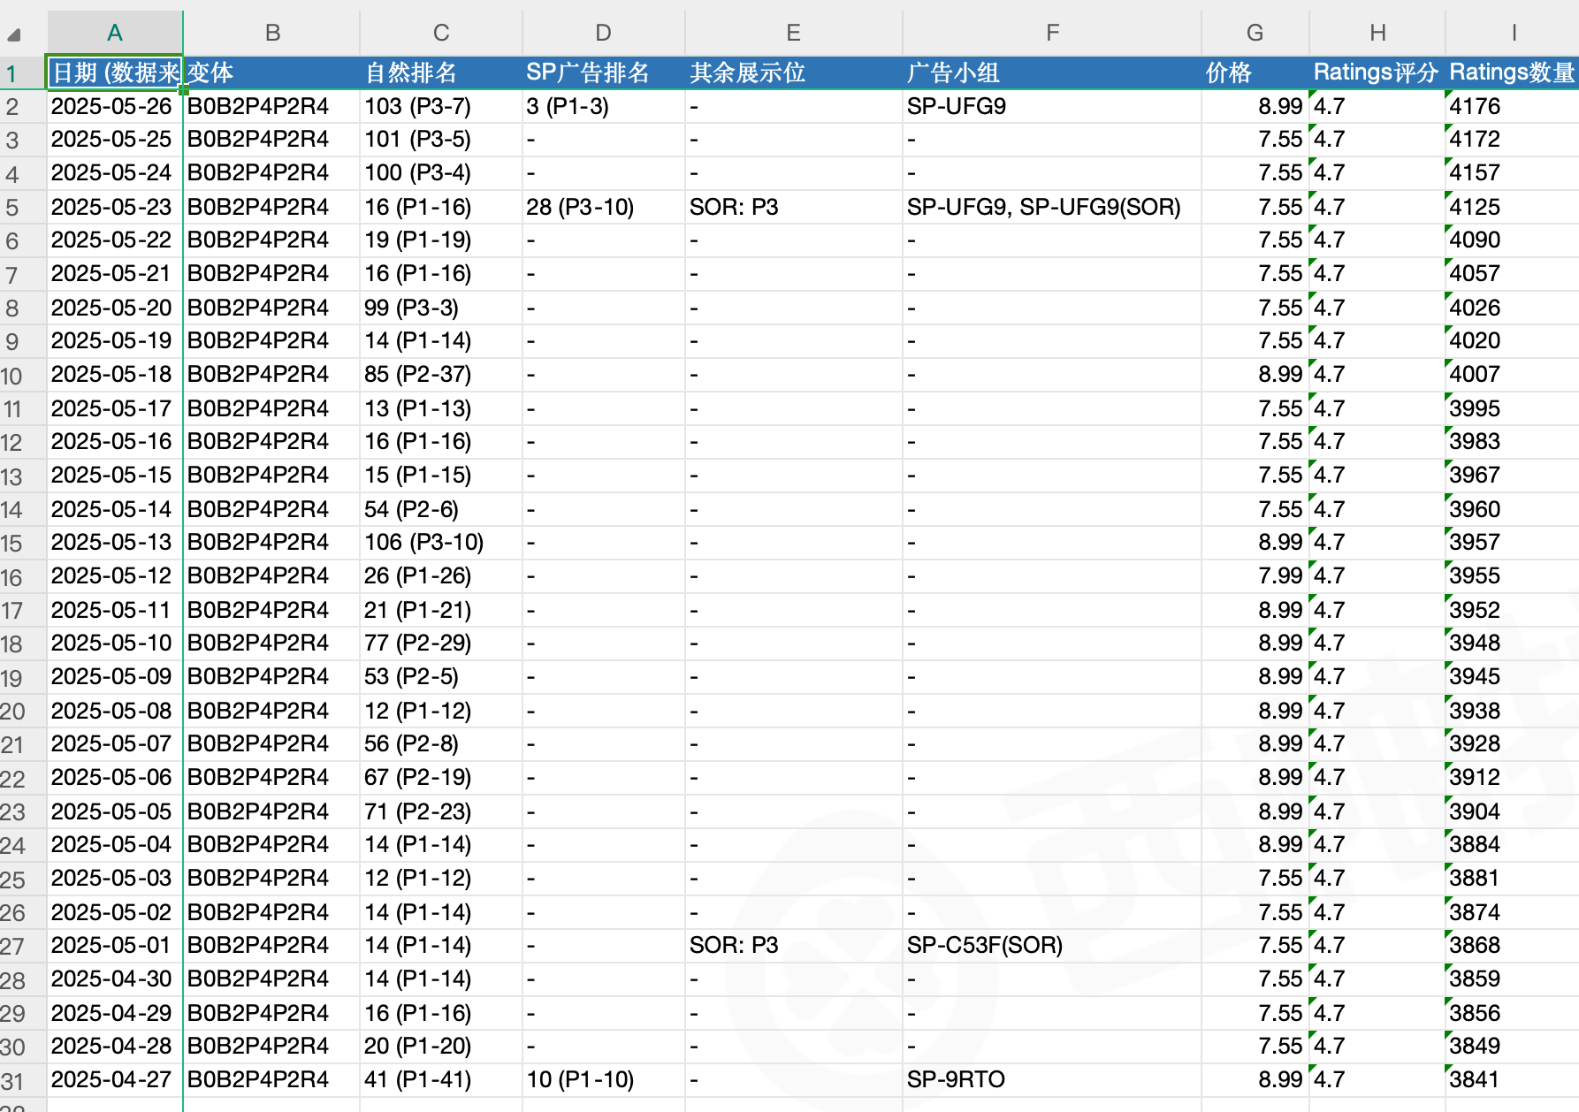The width and height of the screenshot is (1579, 1112).
Task: Click cell 10 (P1-10)
Action: point(604,1080)
